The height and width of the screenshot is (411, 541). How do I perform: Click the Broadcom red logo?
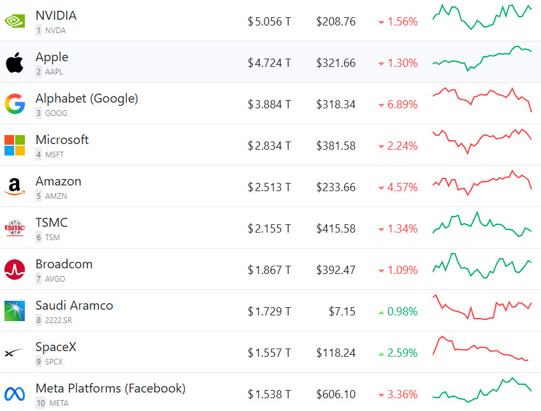[15, 270]
